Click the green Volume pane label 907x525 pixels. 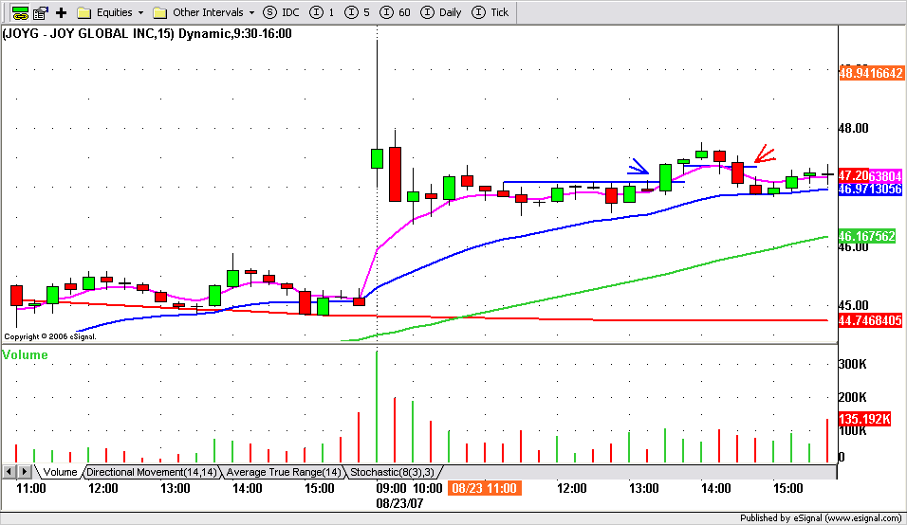tap(25, 354)
